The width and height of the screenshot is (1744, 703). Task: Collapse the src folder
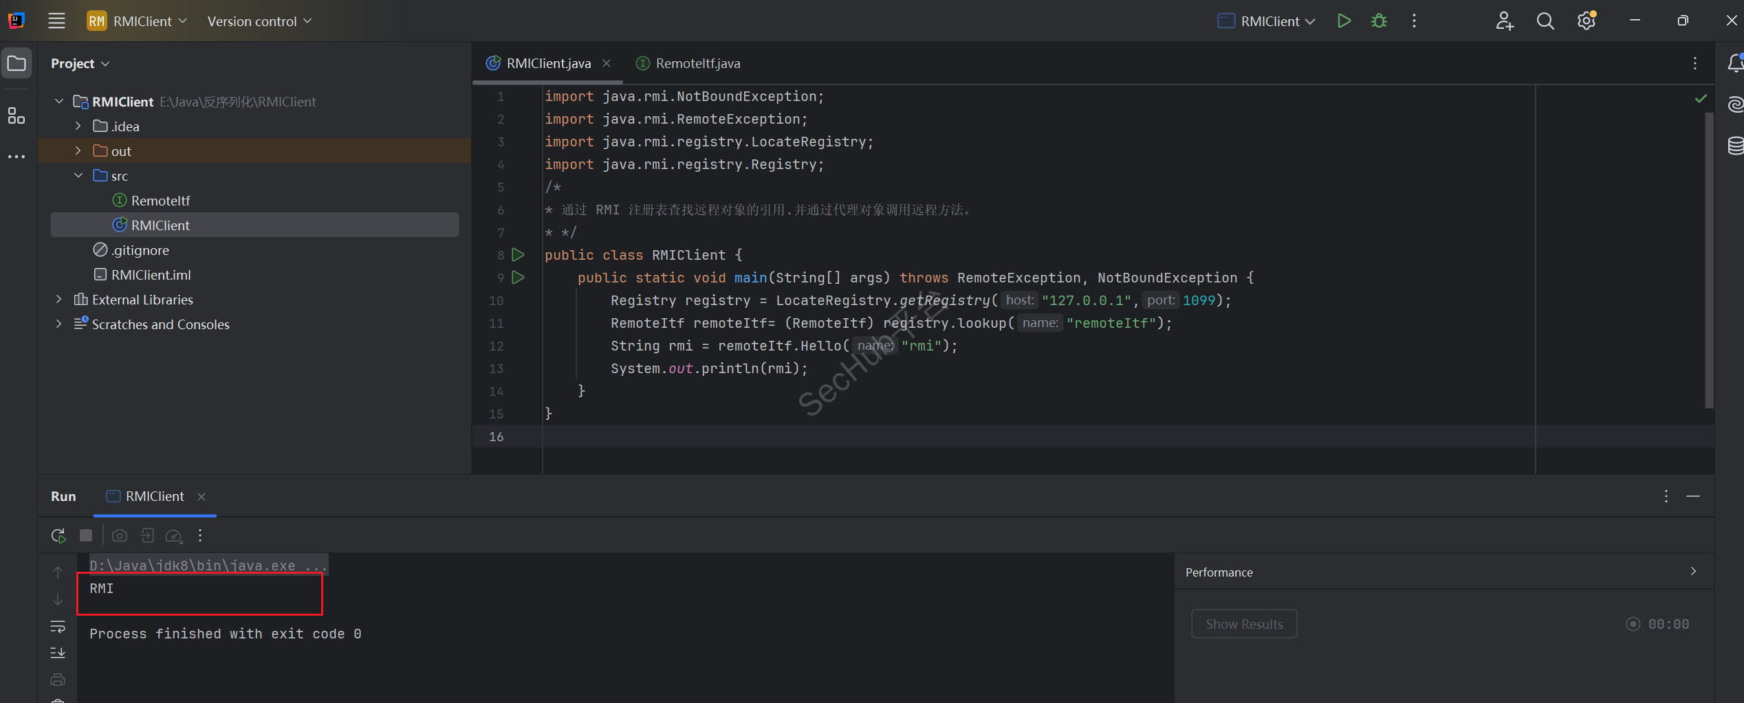[78, 176]
